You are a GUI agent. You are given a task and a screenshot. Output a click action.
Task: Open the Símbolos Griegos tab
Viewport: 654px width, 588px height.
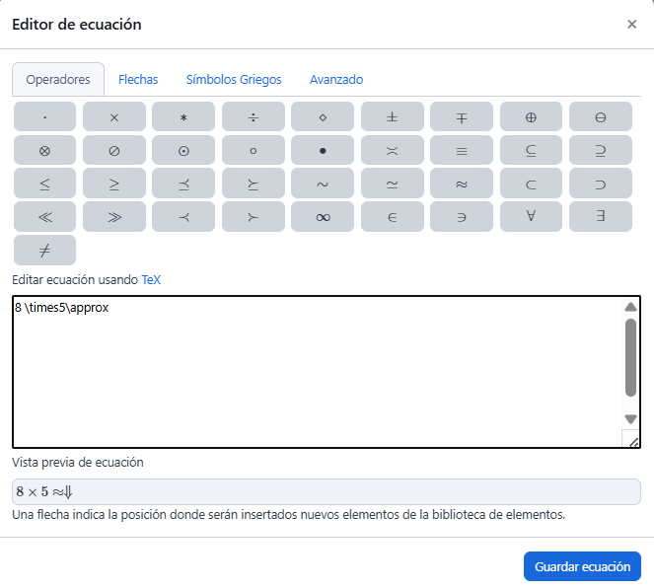tap(234, 80)
